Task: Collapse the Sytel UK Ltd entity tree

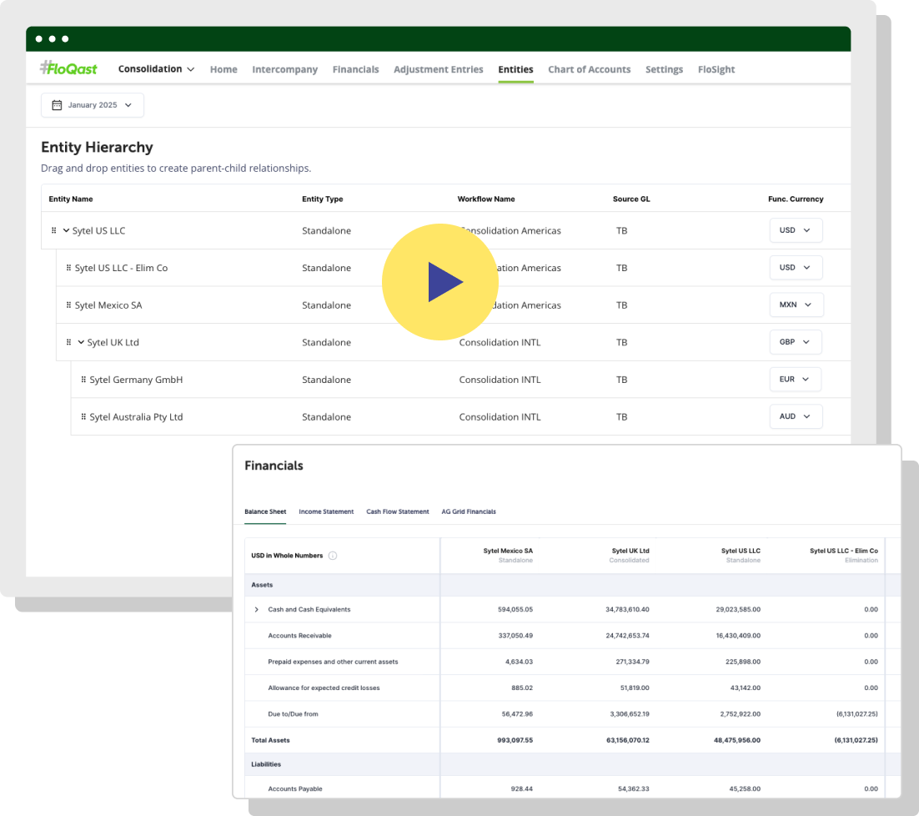Action: pyautogui.click(x=81, y=342)
